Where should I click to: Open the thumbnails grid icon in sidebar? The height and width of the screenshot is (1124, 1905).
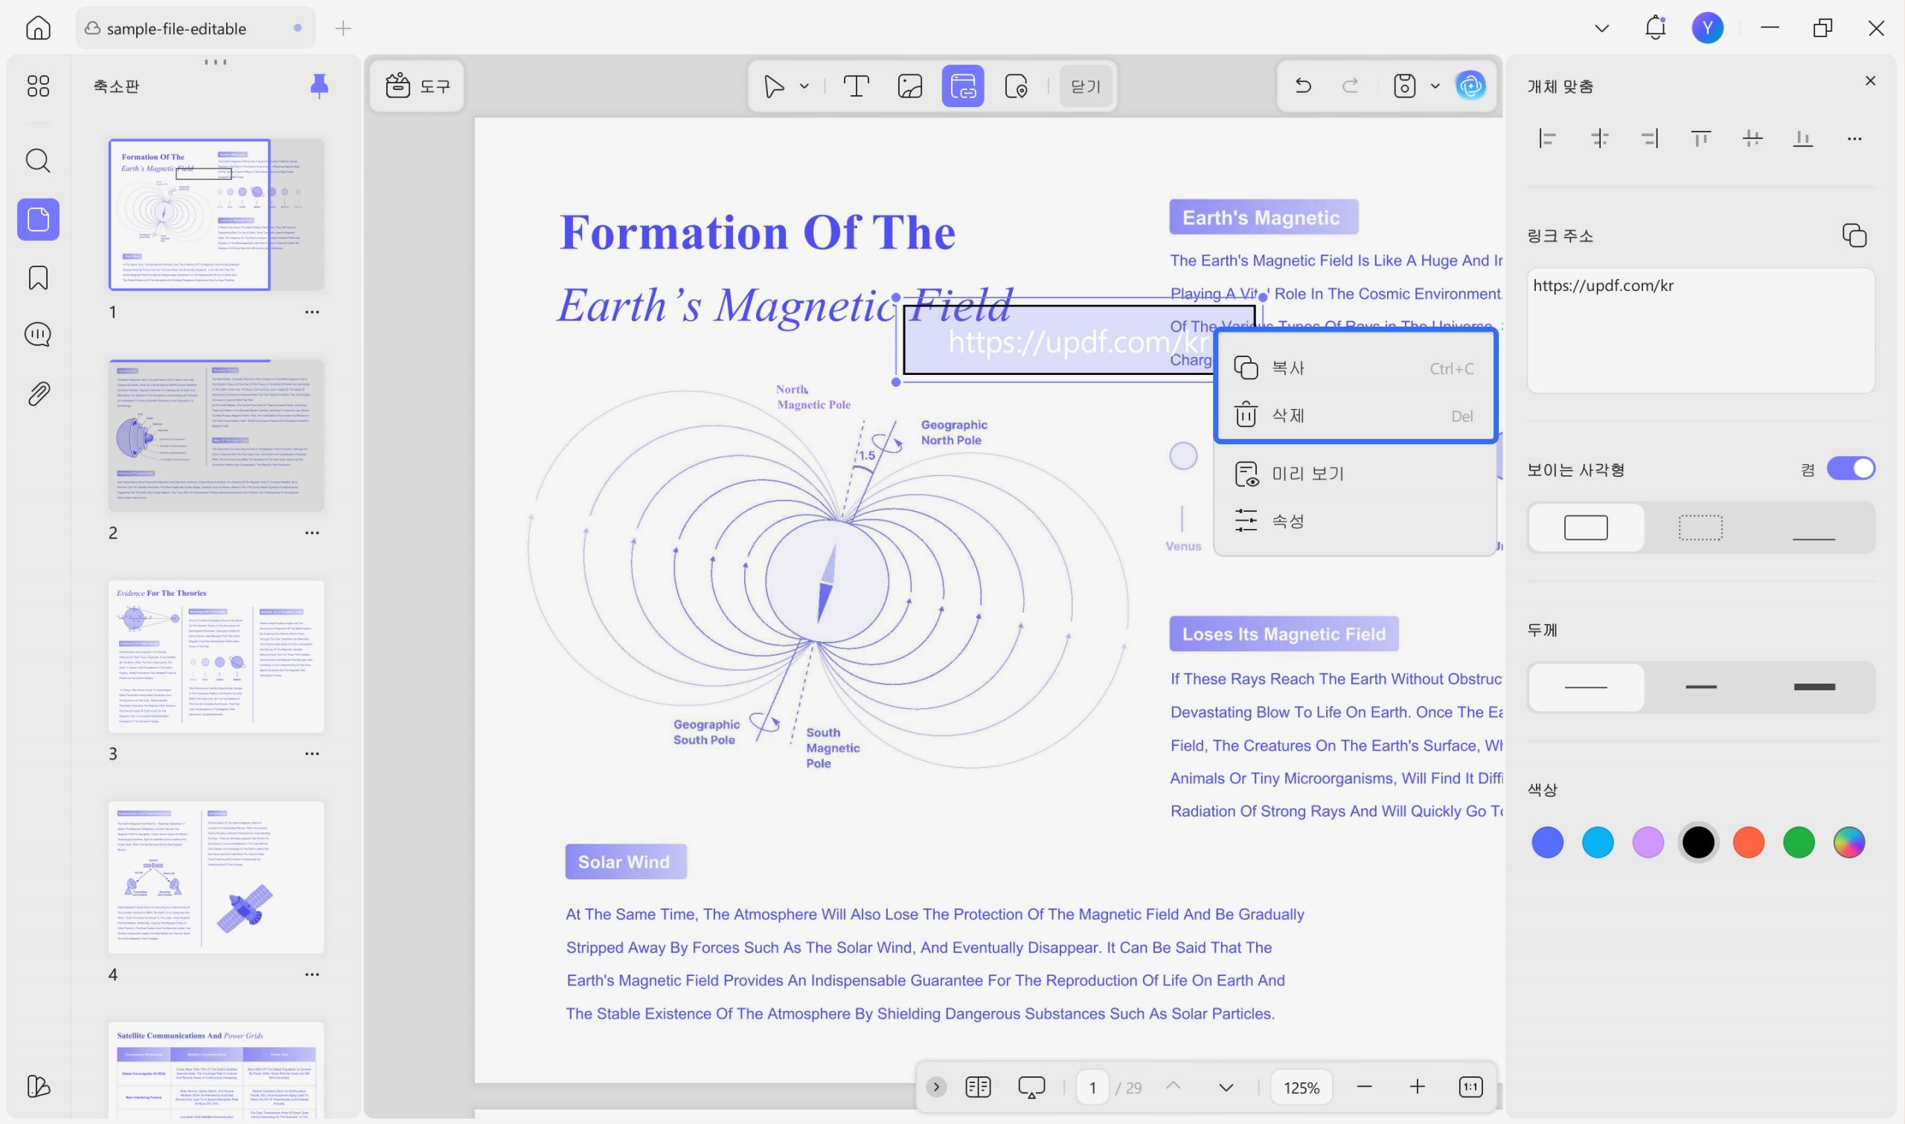pyautogui.click(x=38, y=86)
